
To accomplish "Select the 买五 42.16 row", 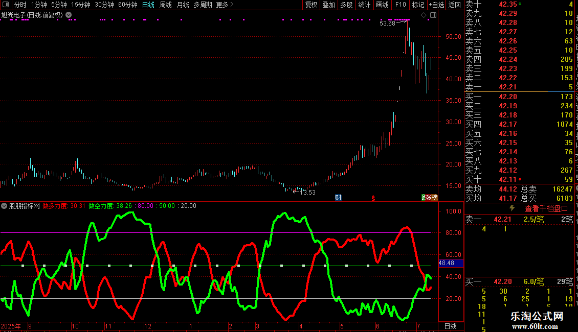I will 519,133.
